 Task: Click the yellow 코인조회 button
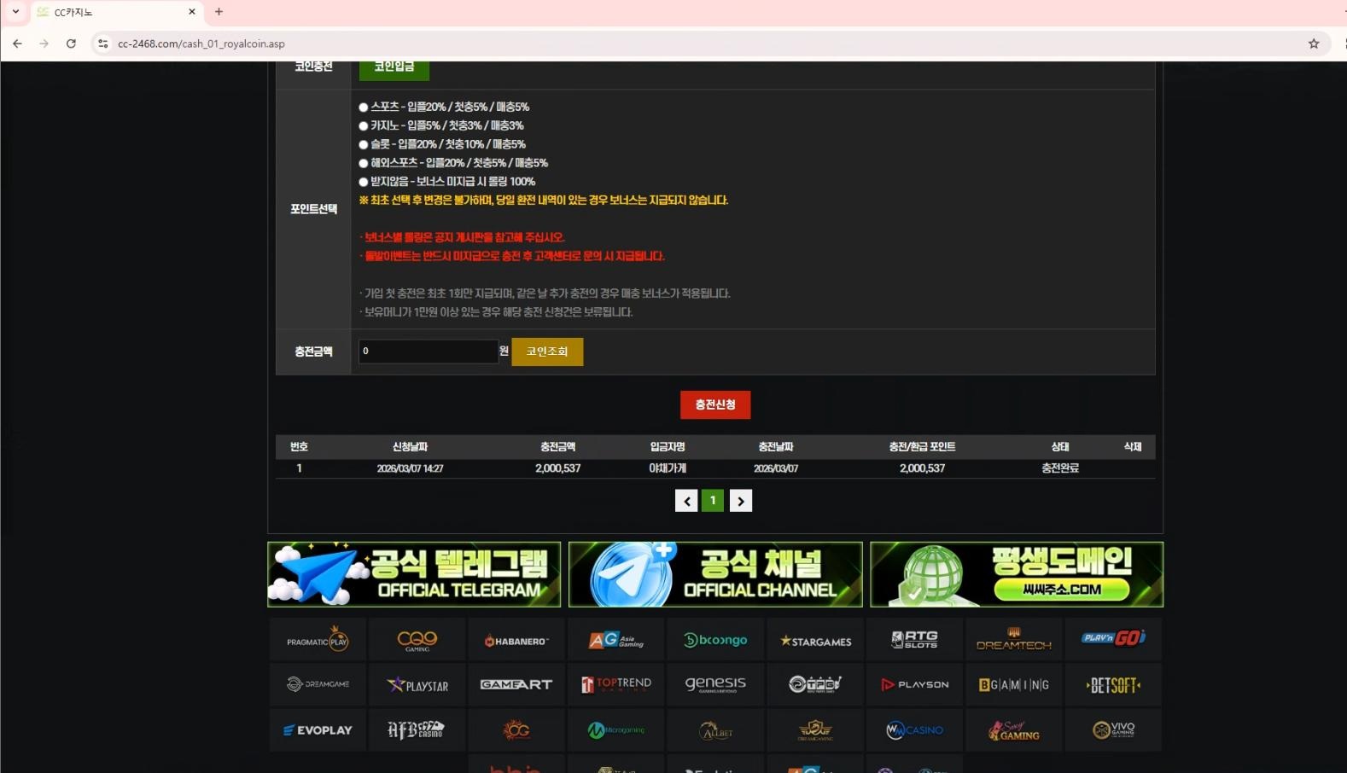(x=547, y=352)
